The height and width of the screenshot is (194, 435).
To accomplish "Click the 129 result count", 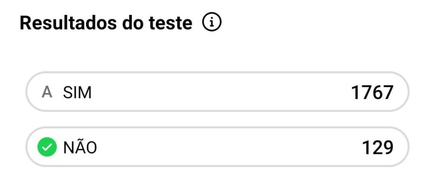I will pyautogui.click(x=377, y=147).
